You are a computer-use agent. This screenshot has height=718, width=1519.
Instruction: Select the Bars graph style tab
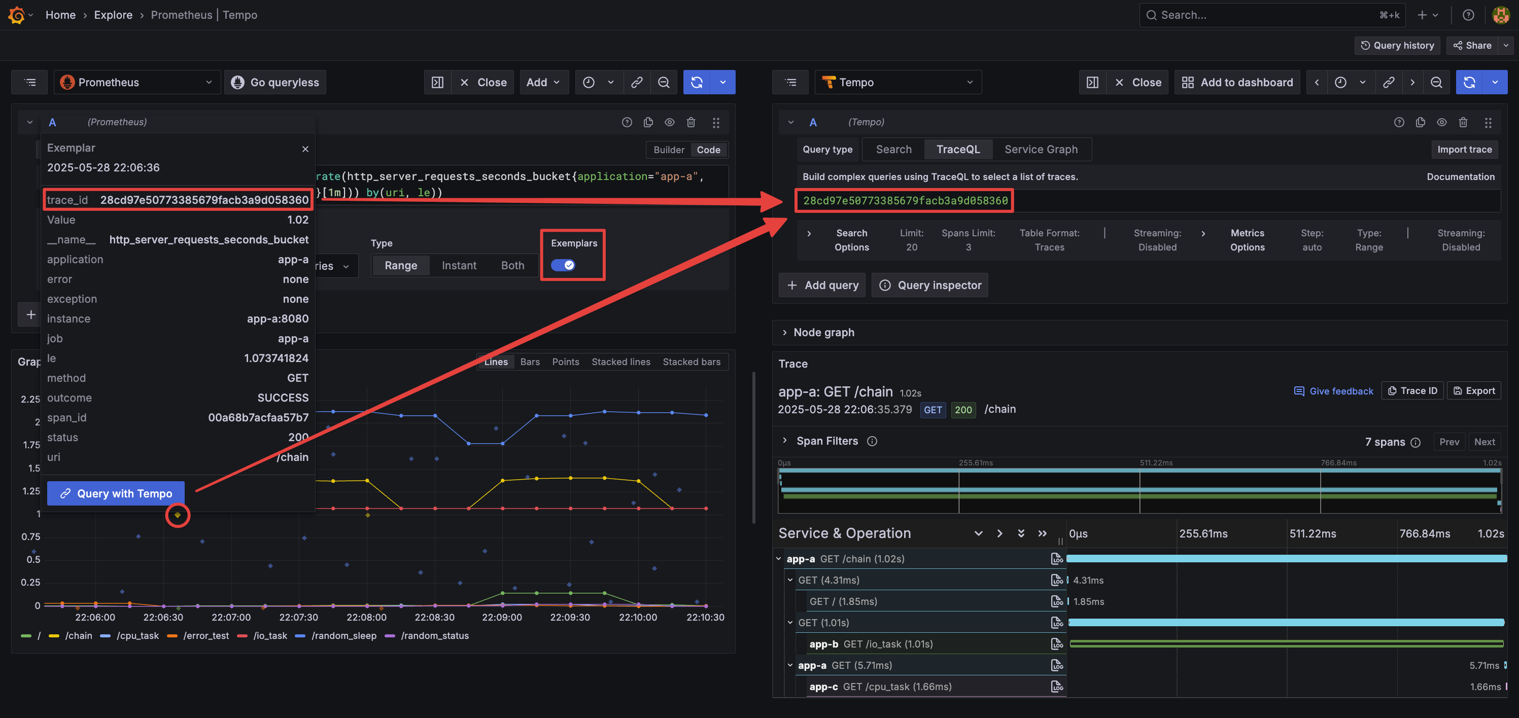(529, 362)
